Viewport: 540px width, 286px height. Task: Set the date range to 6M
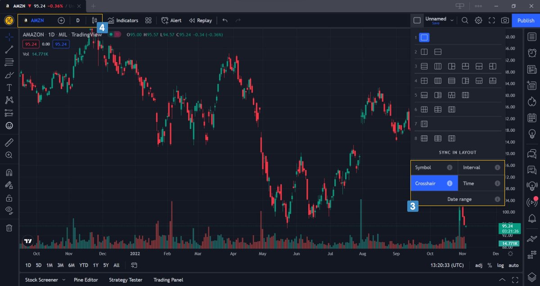[x=72, y=265]
